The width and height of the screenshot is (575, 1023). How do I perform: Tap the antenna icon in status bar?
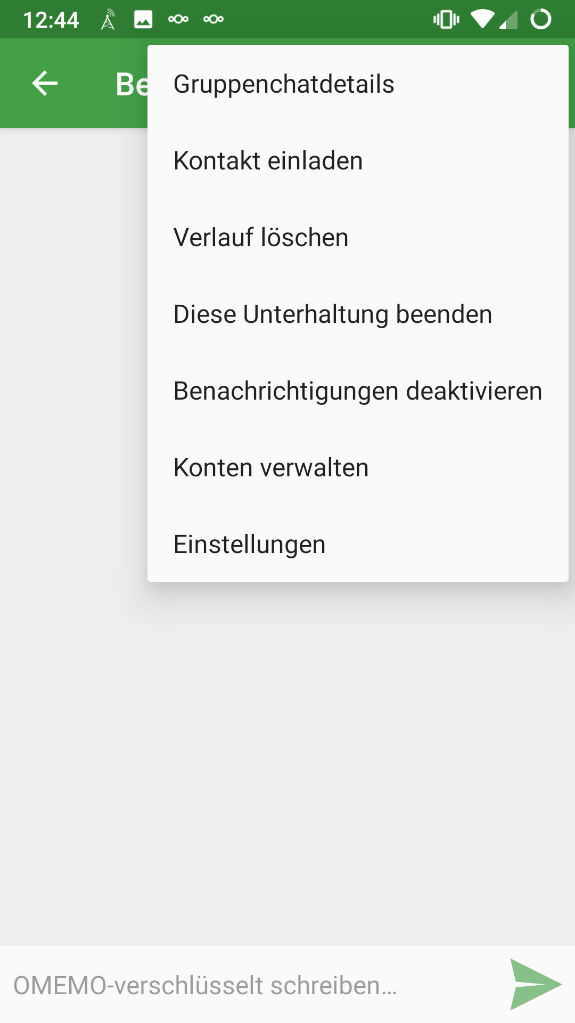tap(108, 20)
